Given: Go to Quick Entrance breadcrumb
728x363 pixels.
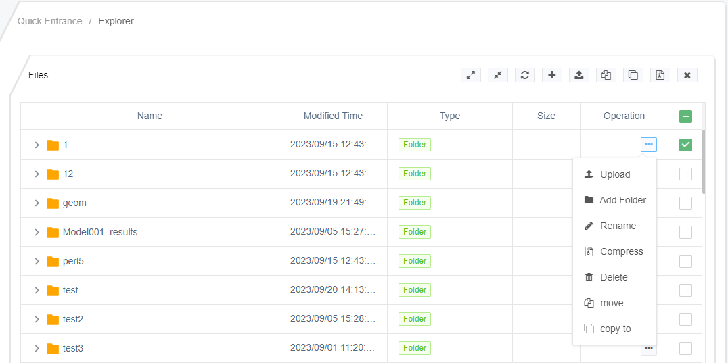Looking at the screenshot, I should (x=49, y=22).
